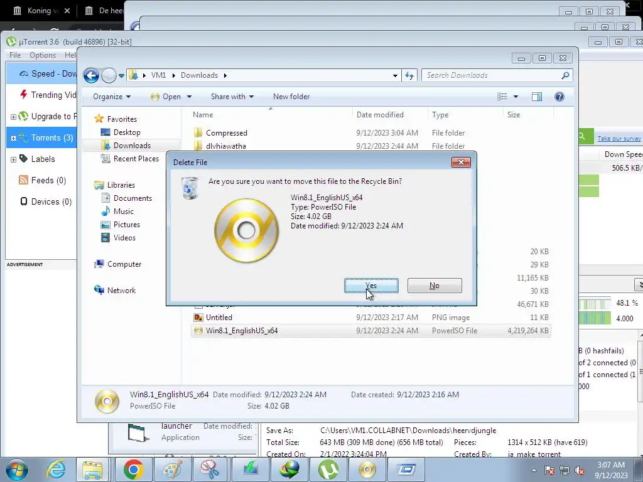643x482 pixels.
Task: Open the address bar history dropdown
Action: [x=395, y=76]
